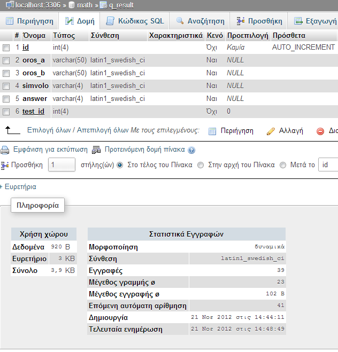Click the Τύπος column header
Image resolution: width=338 pixels, height=352 pixels.
pyautogui.click(x=64, y=36)
